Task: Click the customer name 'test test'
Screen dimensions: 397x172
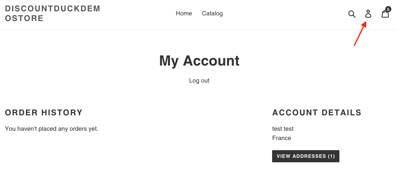Action: (283, 129)
